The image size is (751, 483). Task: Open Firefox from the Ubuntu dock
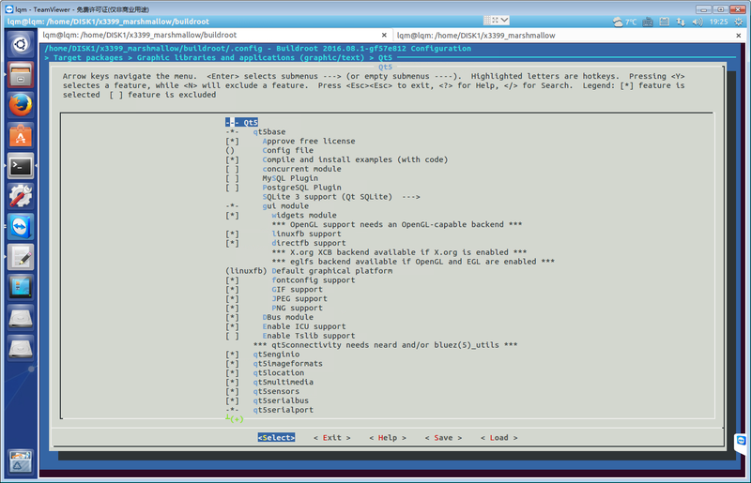[x=21, y=105]
